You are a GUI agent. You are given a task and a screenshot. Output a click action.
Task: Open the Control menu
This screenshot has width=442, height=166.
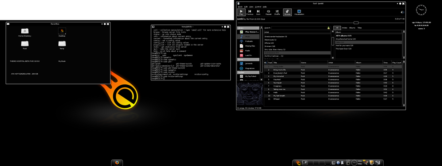click(258, 7)
